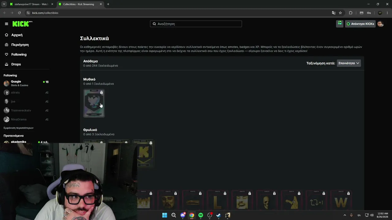This screenshot has height=220, width=392.
Task: Open the locked Μυθικό badge card
Action: pyautogui.click(x=94, y=103)
